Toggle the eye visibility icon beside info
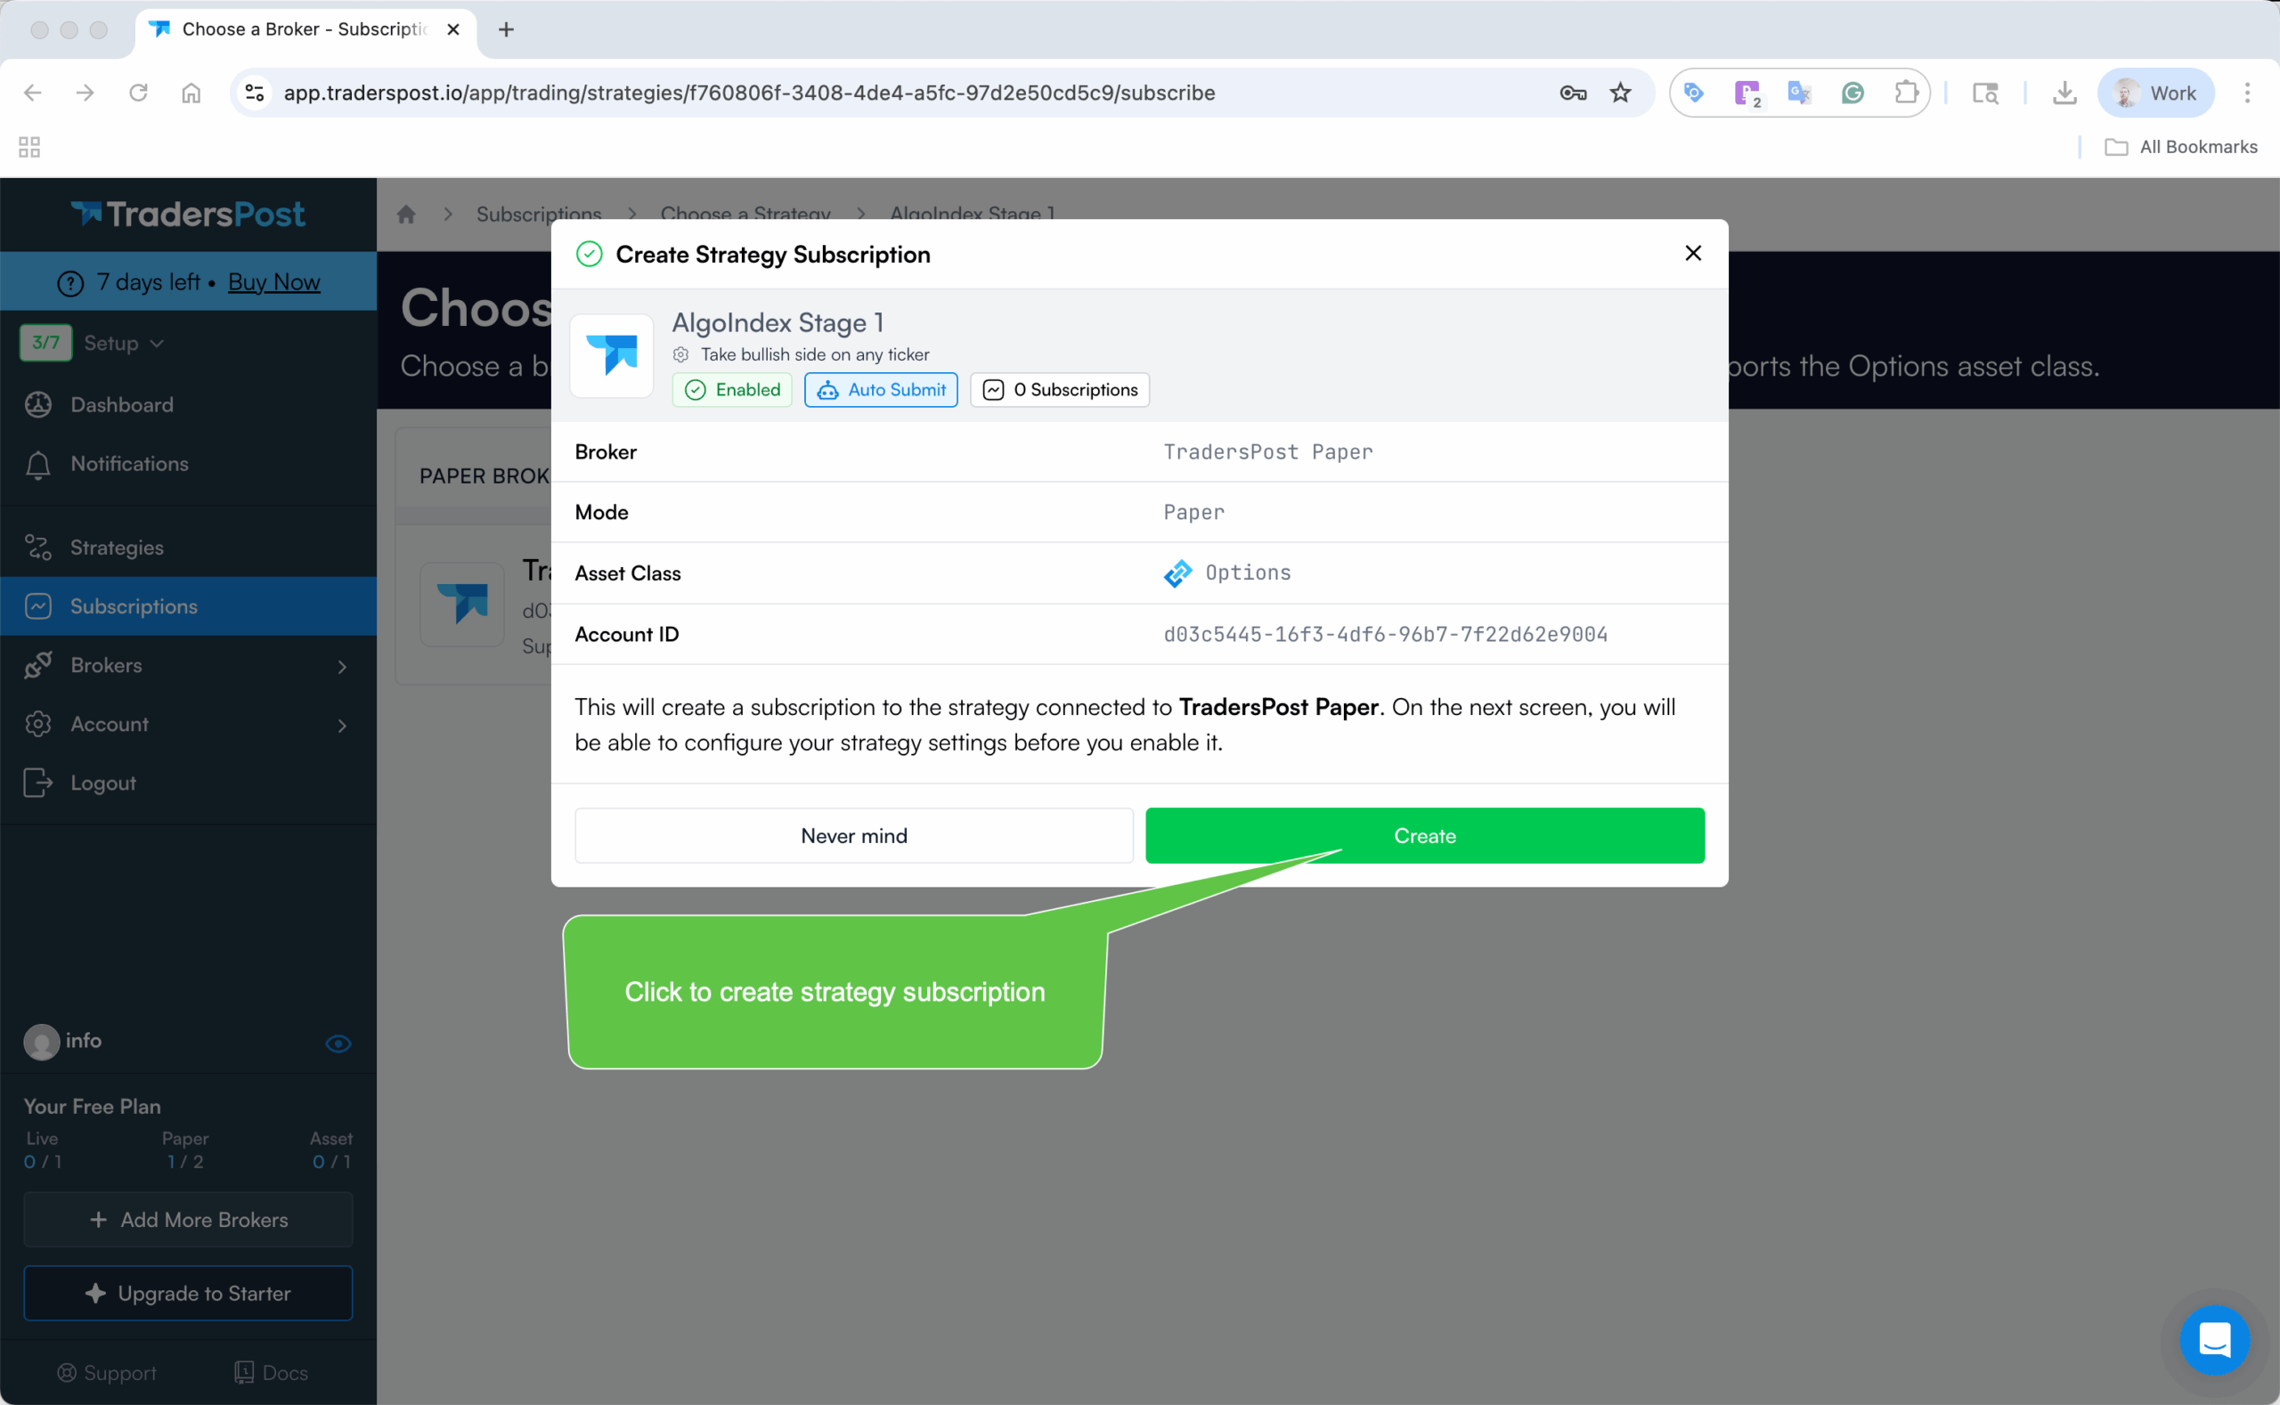The width and height of the screenshot is (2280, 1405). 338,1044
